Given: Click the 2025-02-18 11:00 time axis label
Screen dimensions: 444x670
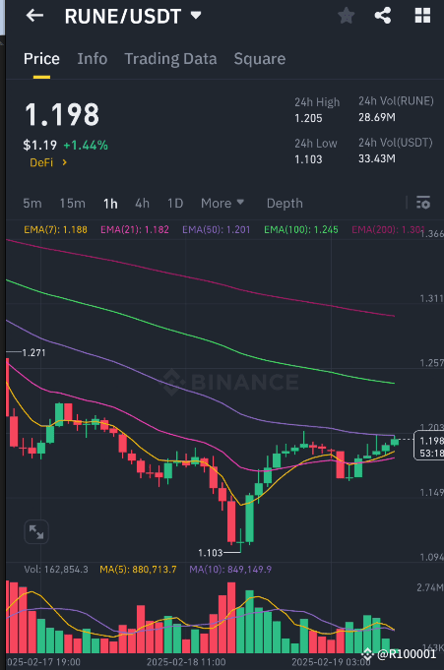Looking at the screenshot, I should tap(186, 662).
